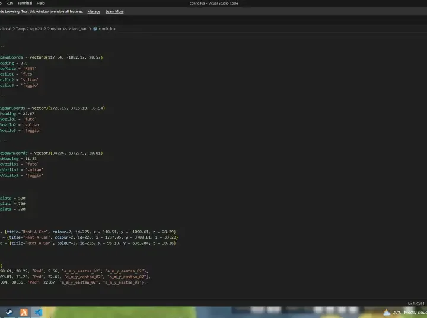Click the Lua file icon in breadcrumbs
427x318 pixels.
tap(95, 29)
